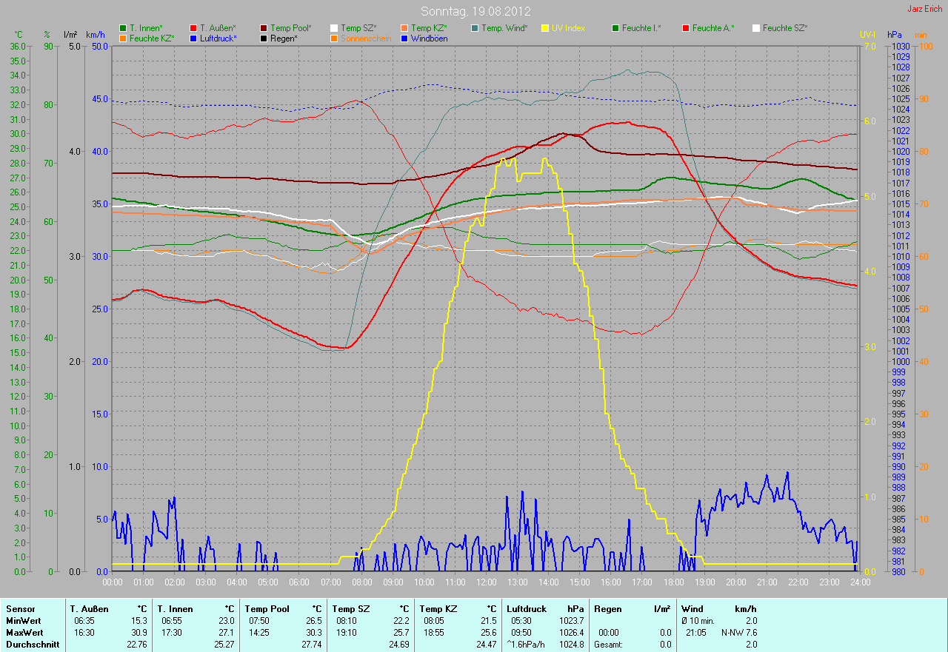The width and height of the screenshot is (948, 652).
Task: Click the orange Temp KZ legend square
Action: (x=404, y=28)
